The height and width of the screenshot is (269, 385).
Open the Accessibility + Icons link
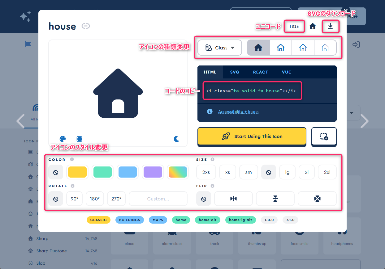[x=238, y=111]
